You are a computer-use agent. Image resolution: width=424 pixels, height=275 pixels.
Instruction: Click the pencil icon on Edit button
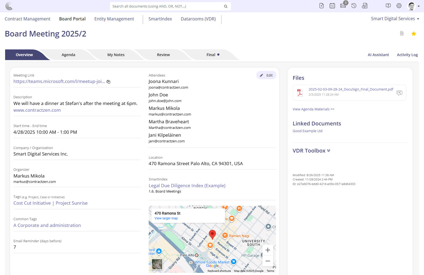262,75
